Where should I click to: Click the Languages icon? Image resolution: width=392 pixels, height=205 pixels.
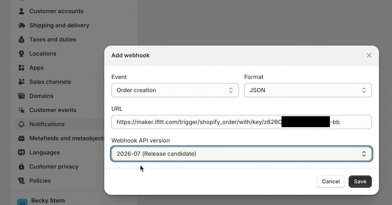click(x=21, y=152)
